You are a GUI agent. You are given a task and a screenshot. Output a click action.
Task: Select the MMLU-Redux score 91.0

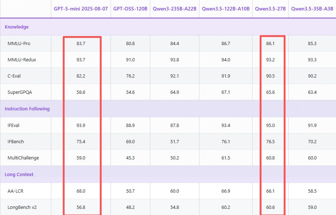click(x=130, y=60)
